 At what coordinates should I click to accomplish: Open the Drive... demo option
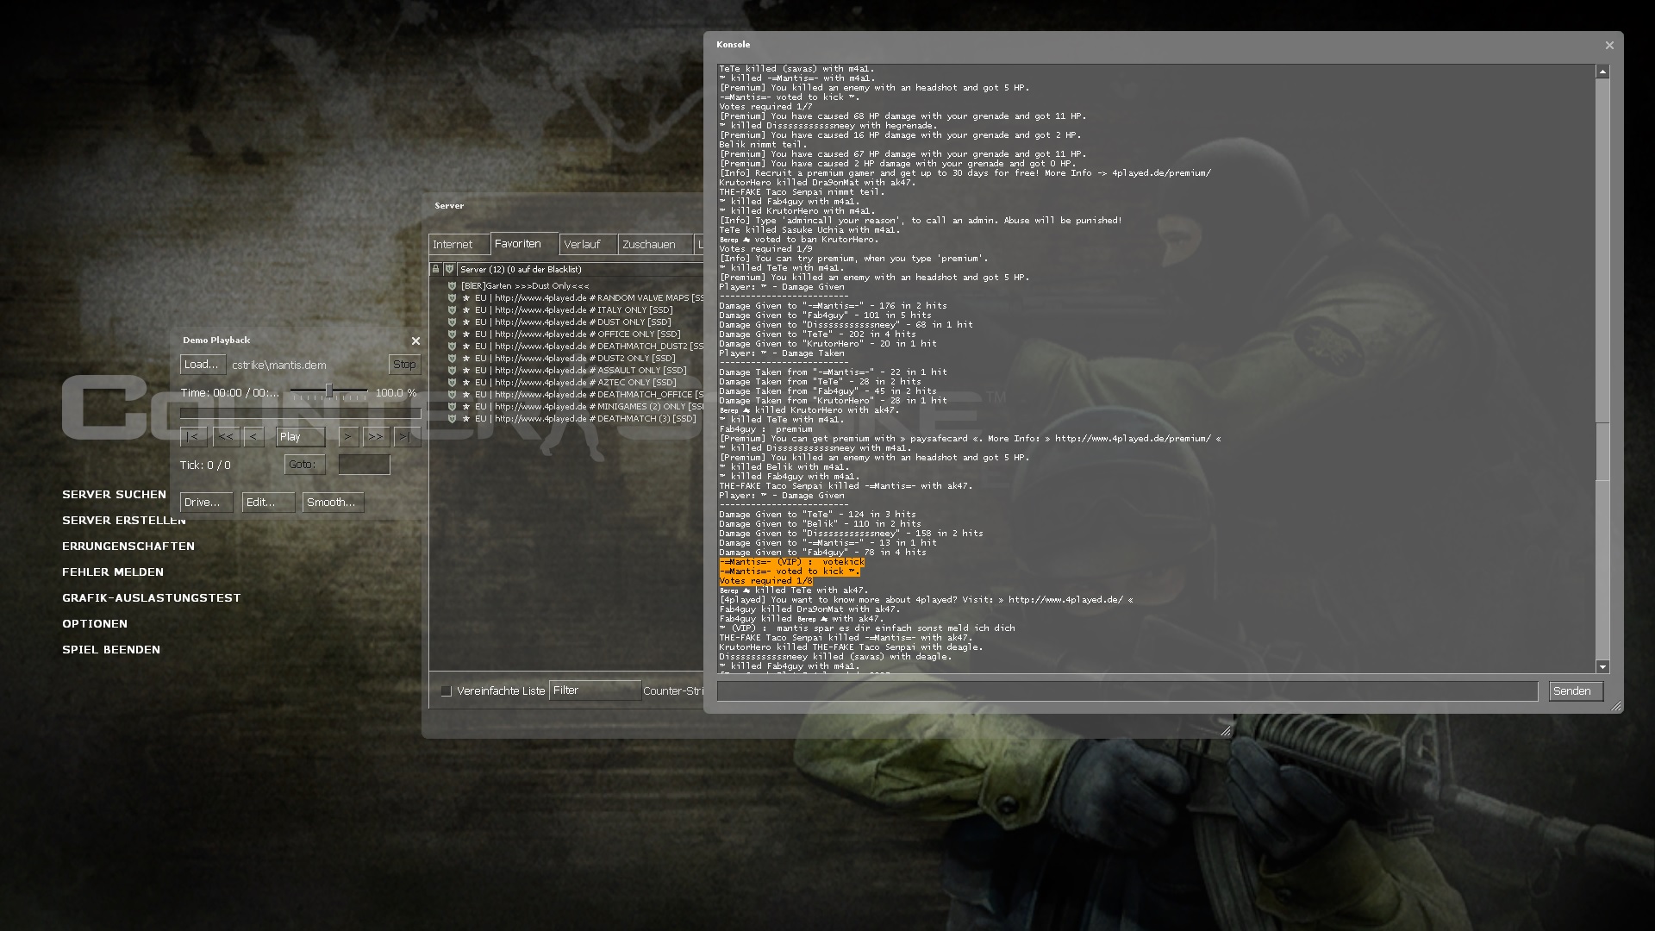pos(206,503)
